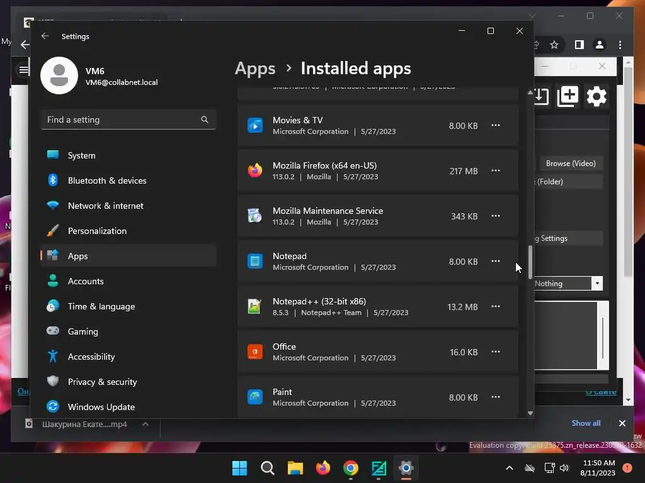The height and width of the screenshot is (483, 645).
Task: Open Chrome three-dot menu
Action: (620, 45)
